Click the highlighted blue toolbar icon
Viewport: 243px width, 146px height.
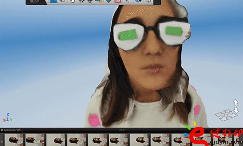[53, 1]
